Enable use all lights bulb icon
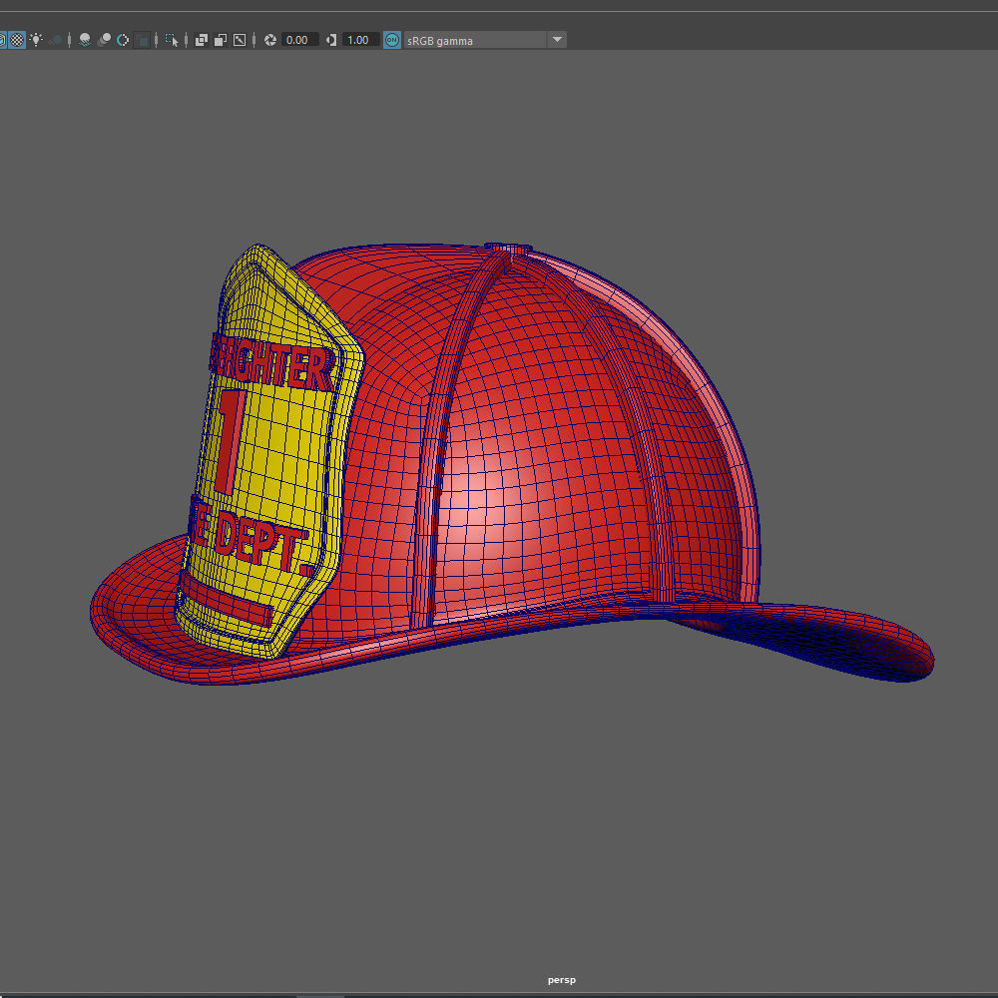The image size is (998, 998). (36, 40)
